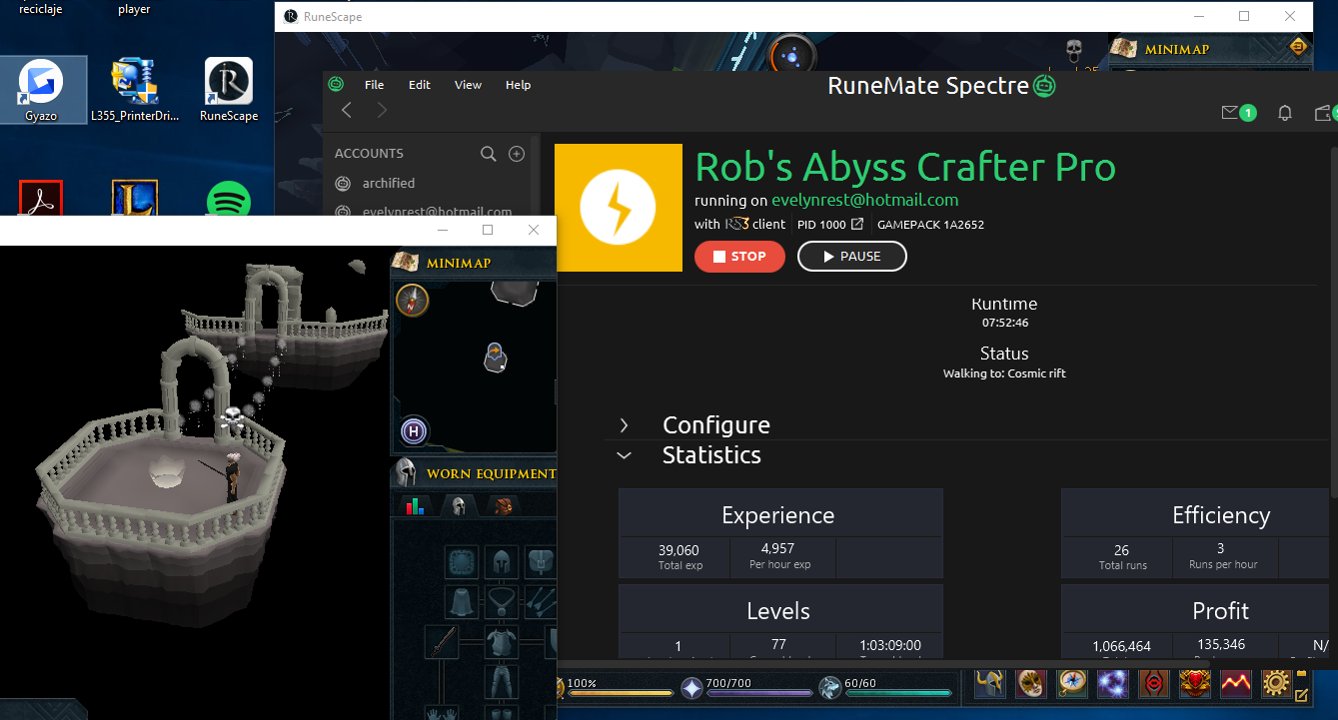Open the world map icon beside Minimap title
The height and width of the screenshot is (720, 1338).
[x=405, y=263]
